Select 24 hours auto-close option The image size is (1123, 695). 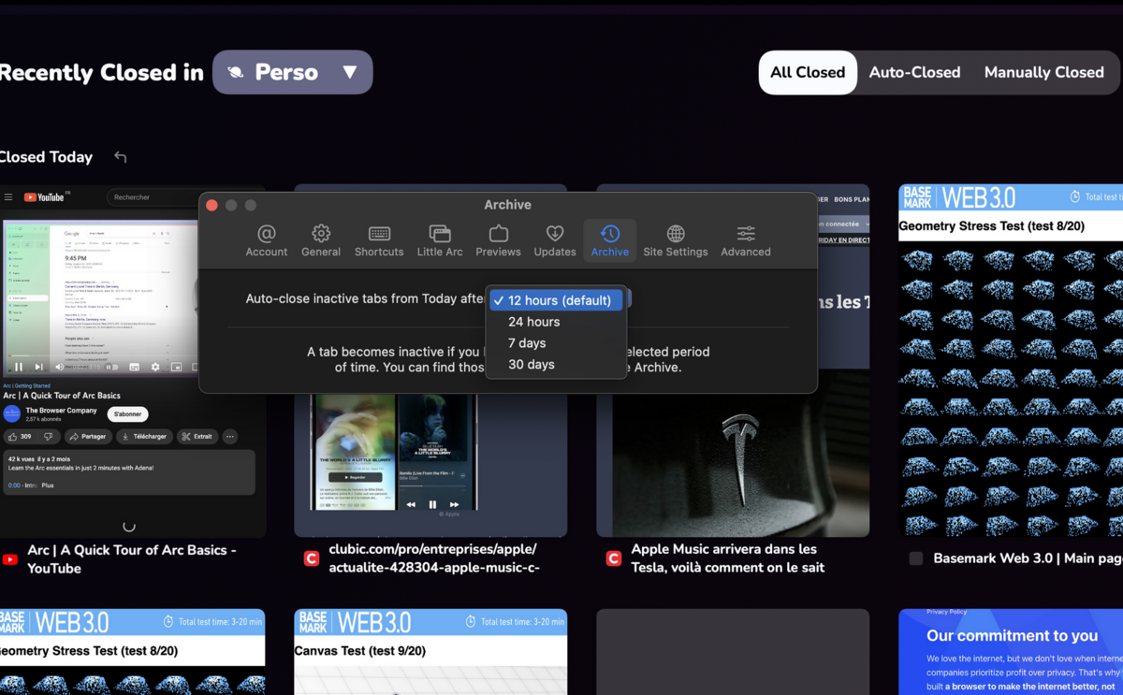click(x=557, y=322)
